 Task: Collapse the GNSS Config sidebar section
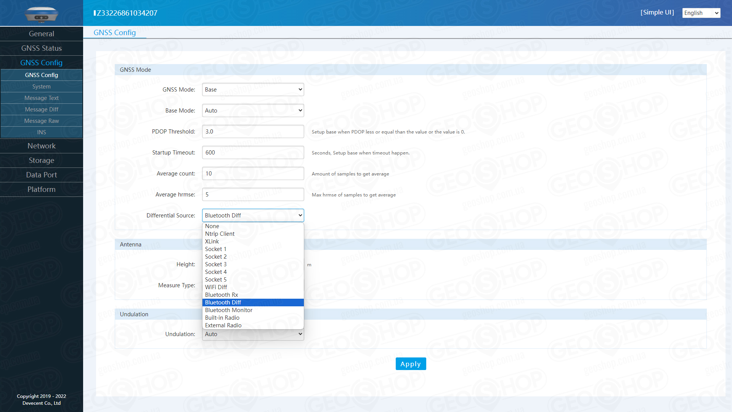coord(41,63)
